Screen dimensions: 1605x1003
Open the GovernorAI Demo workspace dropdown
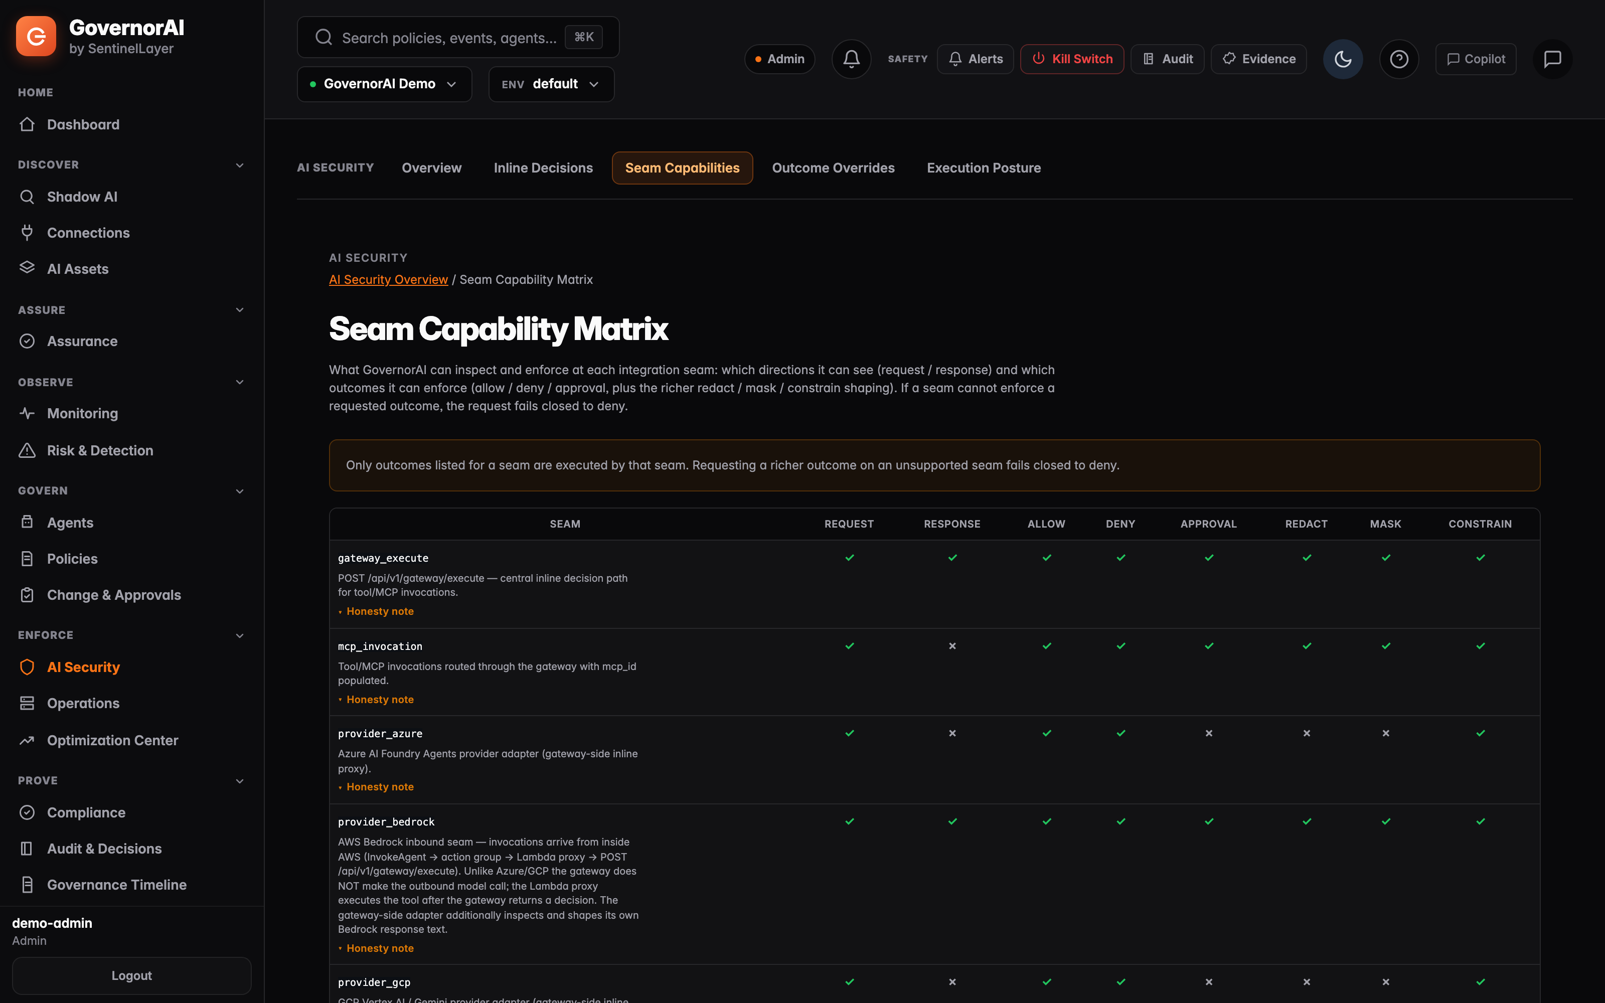[x=384, y=84]
